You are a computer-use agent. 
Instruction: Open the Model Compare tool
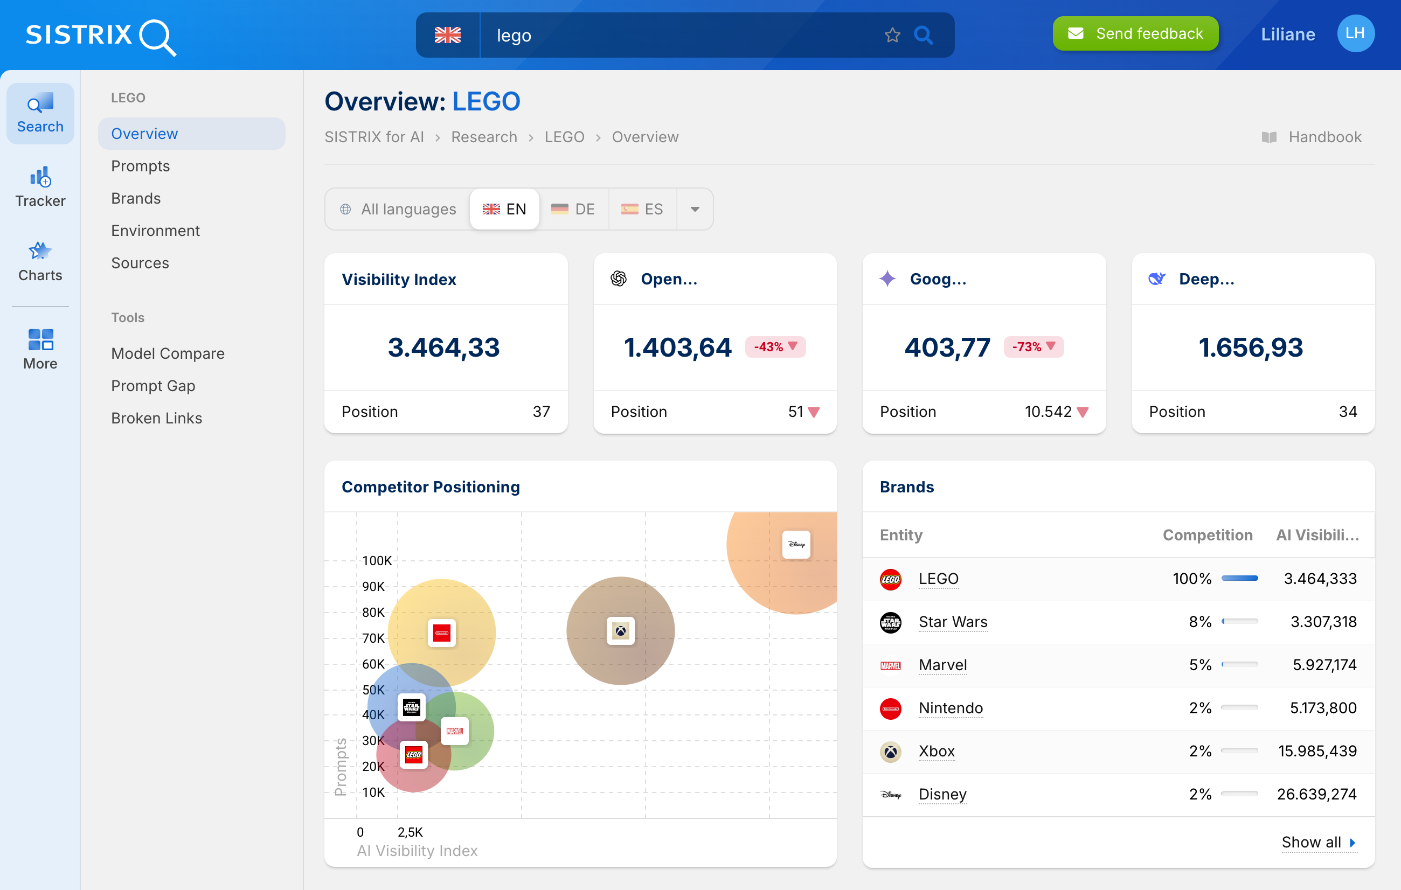[x=168, y=353]
